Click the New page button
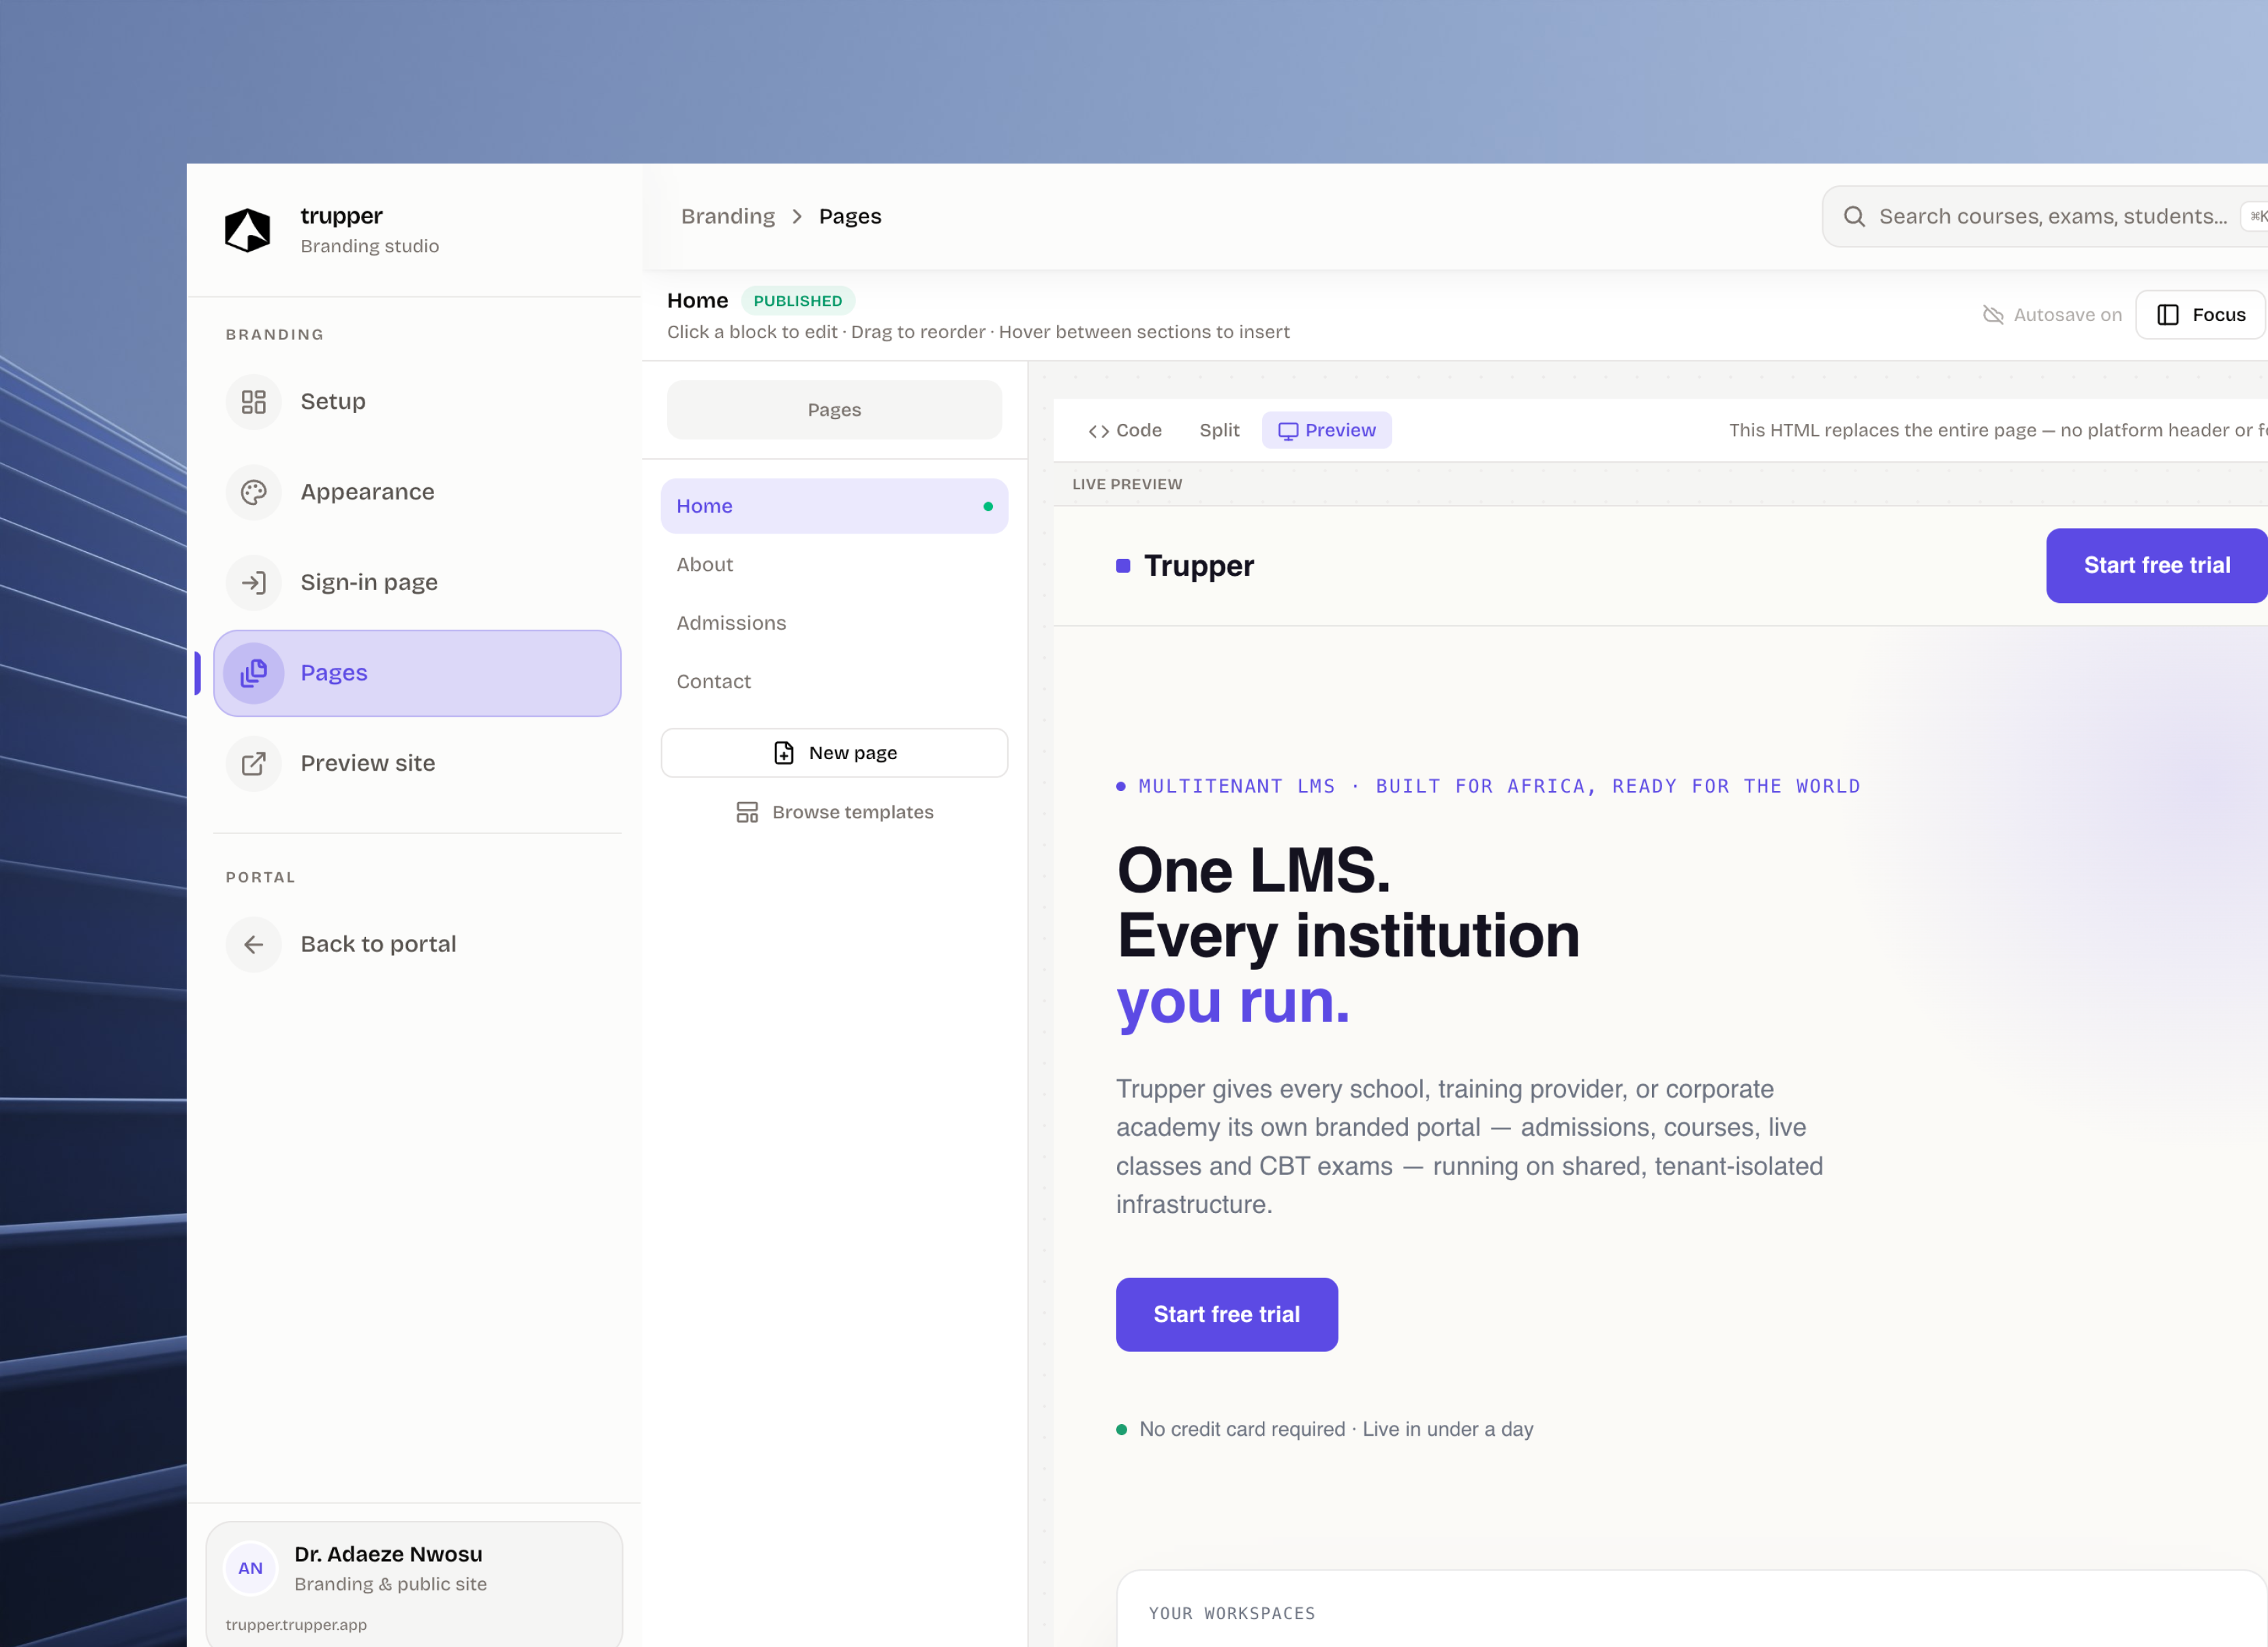 (834, 753)
